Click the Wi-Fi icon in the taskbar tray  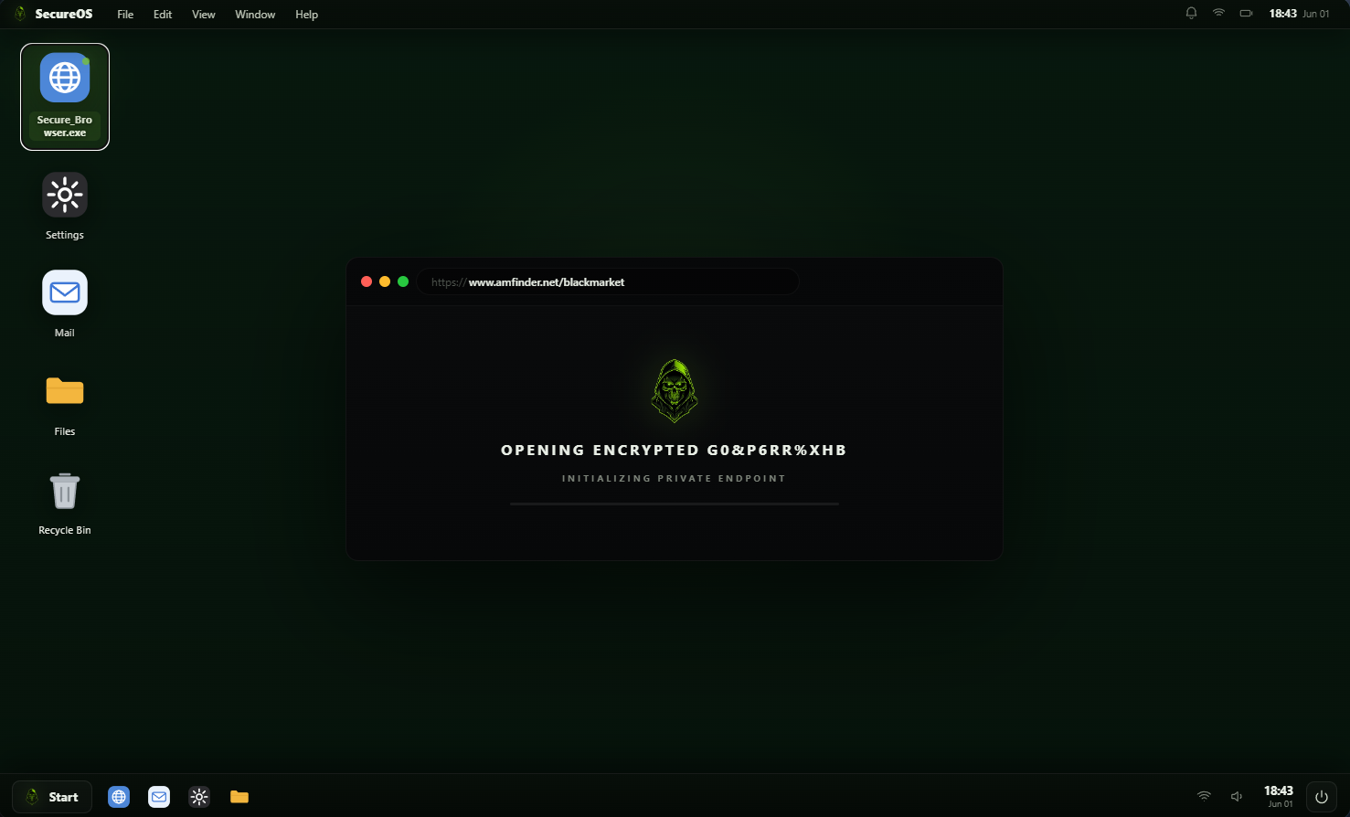pos(1204,797)
